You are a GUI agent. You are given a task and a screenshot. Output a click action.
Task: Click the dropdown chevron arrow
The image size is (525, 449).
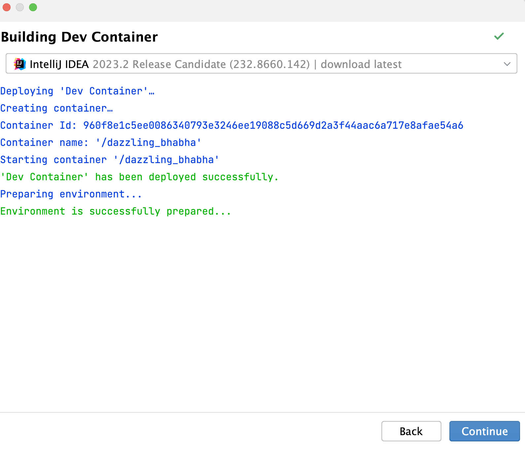coord(507,64)
